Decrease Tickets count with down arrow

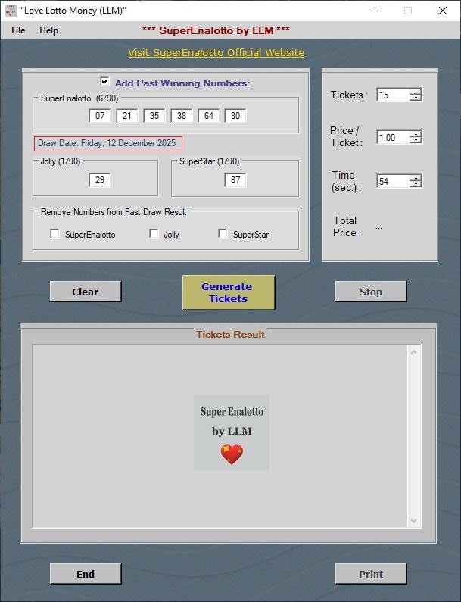coord(416,98)
